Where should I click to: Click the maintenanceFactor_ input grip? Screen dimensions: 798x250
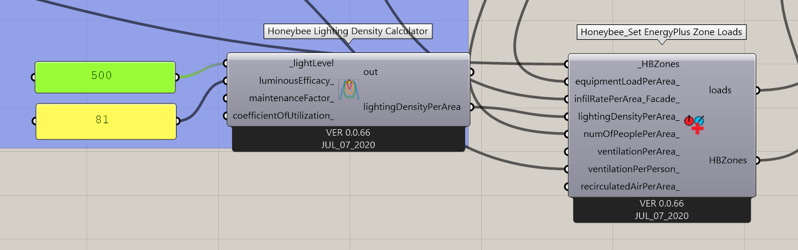[226, 98]
